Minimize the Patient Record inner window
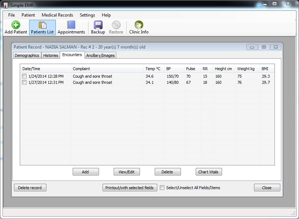 [x=252, y=47]
